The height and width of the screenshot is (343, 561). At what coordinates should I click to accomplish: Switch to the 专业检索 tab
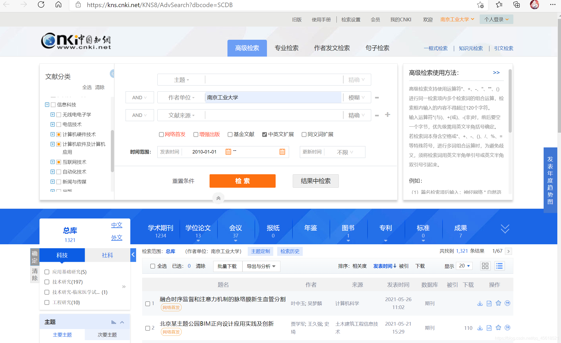point(286,48)
